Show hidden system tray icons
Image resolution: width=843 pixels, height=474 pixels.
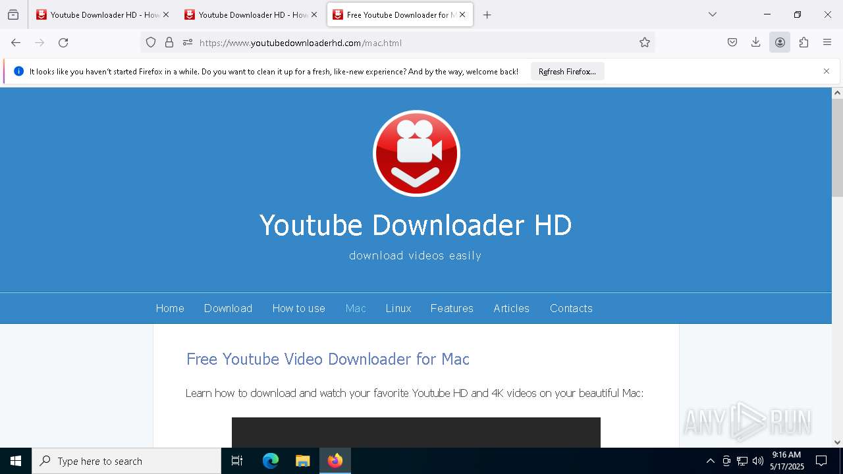[710, 461]
